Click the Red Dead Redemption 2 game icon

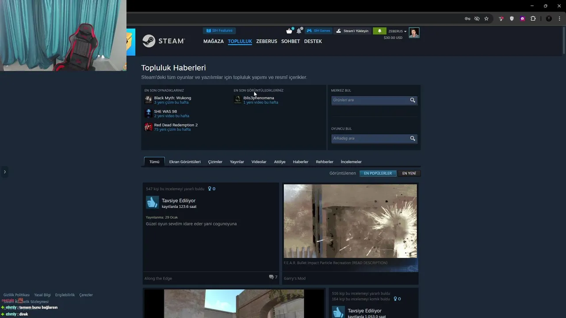[149, 127]
